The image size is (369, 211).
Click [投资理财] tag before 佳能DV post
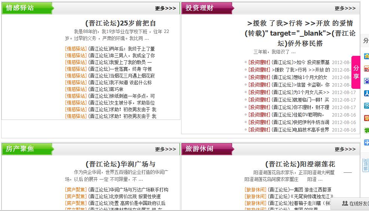tap(259, 115)
